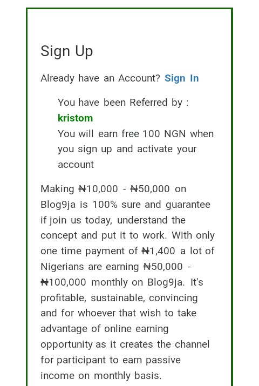259x386 pixels.
Task: Open the Sign In link
Action: pyautogui.click(x=181, y=78)
